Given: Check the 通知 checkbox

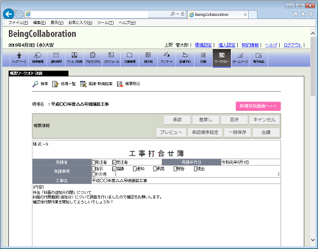Looking at the screenshot, I should point(134,169).
